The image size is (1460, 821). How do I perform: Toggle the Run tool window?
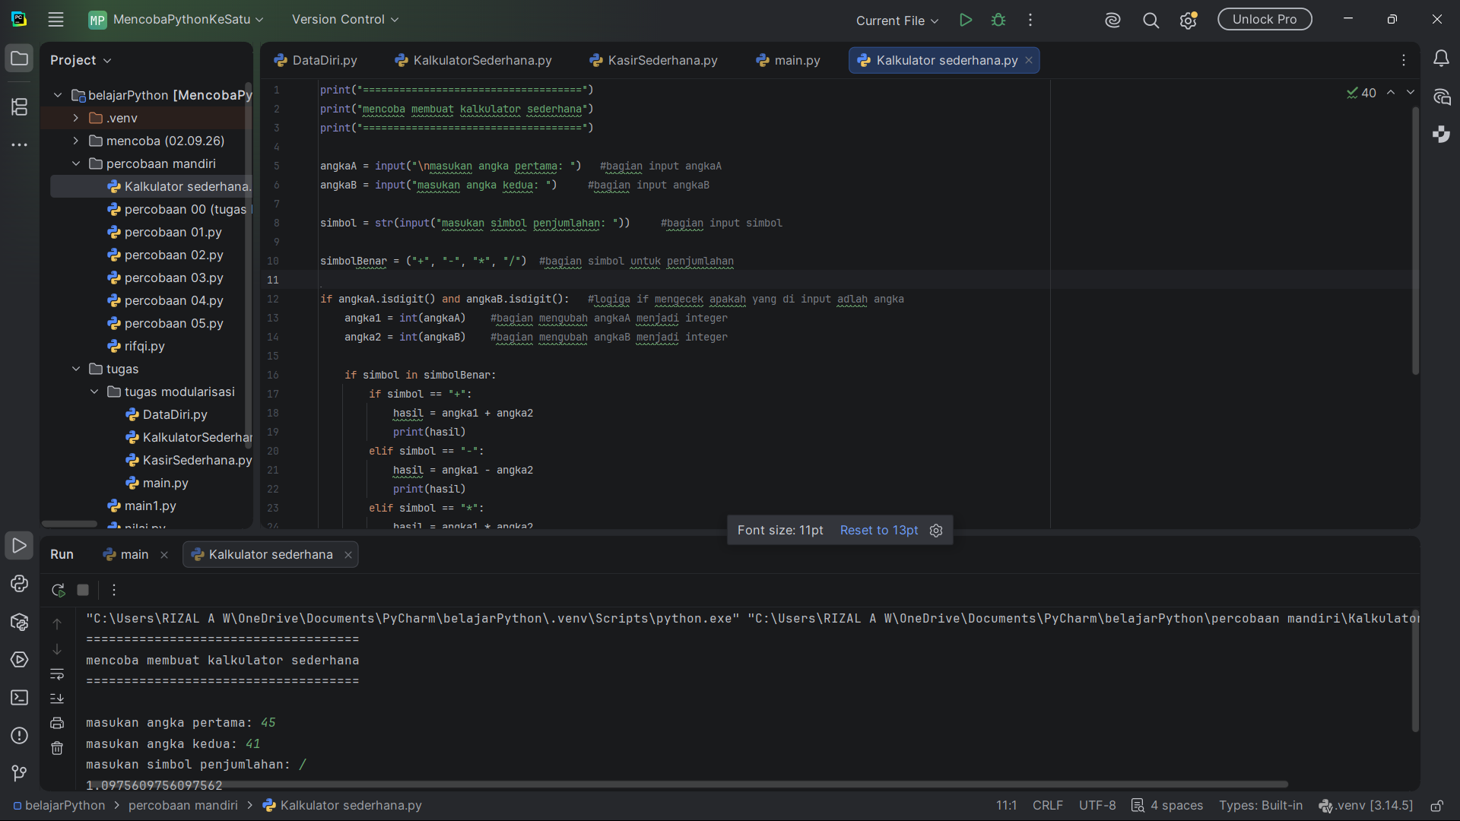20,546
